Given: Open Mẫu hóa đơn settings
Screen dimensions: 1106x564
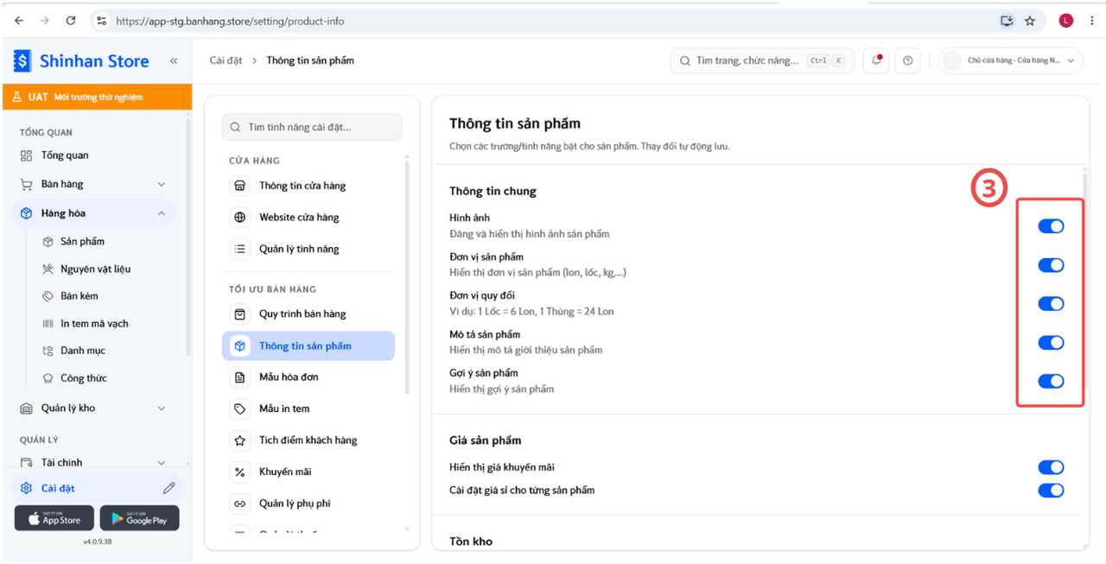Looking at the screenshot, I should (308, 377).
